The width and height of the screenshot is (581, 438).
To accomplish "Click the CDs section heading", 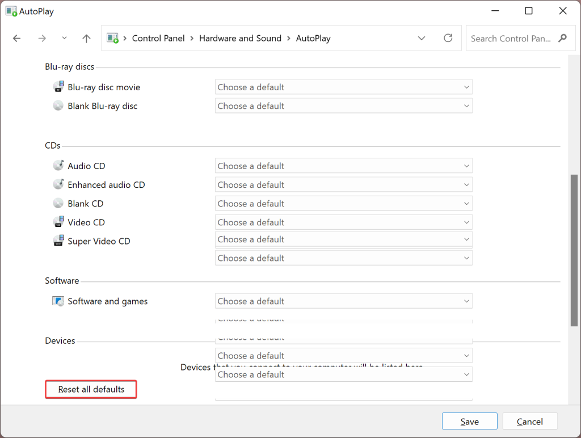I will [x=53, y=145].
